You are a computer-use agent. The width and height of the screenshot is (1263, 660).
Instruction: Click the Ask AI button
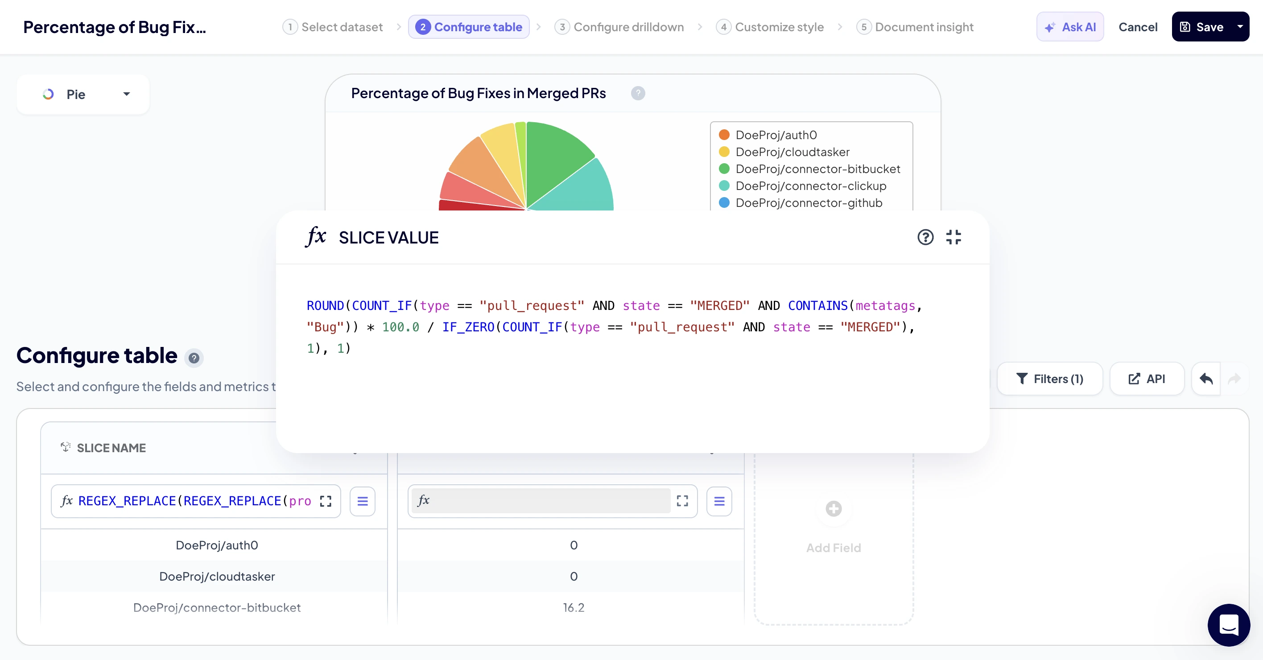1070,27
